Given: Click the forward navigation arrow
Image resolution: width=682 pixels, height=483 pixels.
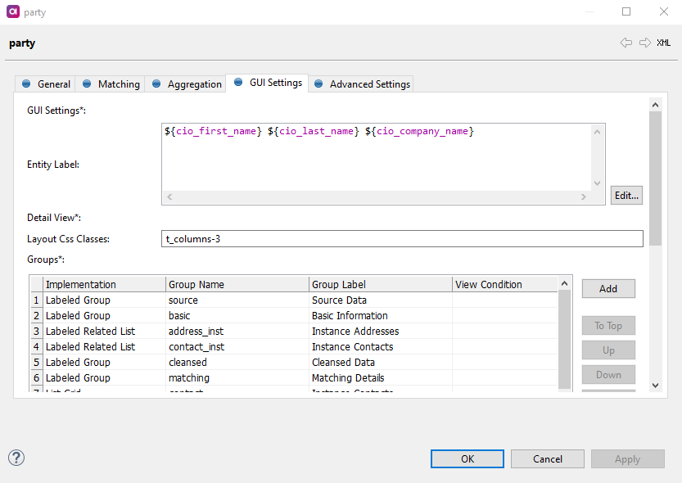Looking at the screenshot, I should click(646, 43).
